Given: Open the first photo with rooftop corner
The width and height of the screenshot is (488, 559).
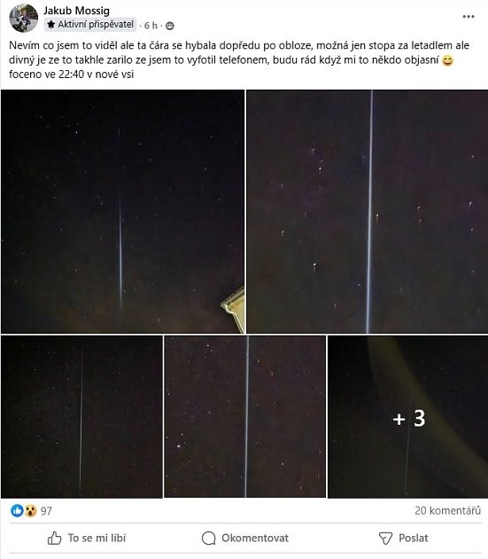Looking at the screenshot, I should click(x=123, y=211).
